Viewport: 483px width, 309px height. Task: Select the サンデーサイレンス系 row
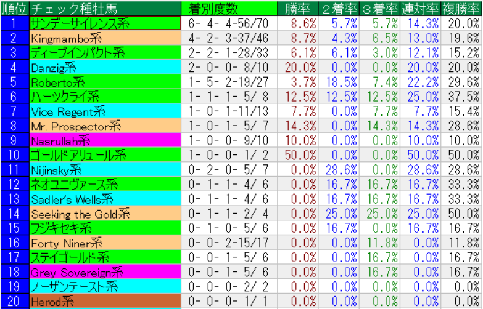pyautogui.click(x=105, y=23)
